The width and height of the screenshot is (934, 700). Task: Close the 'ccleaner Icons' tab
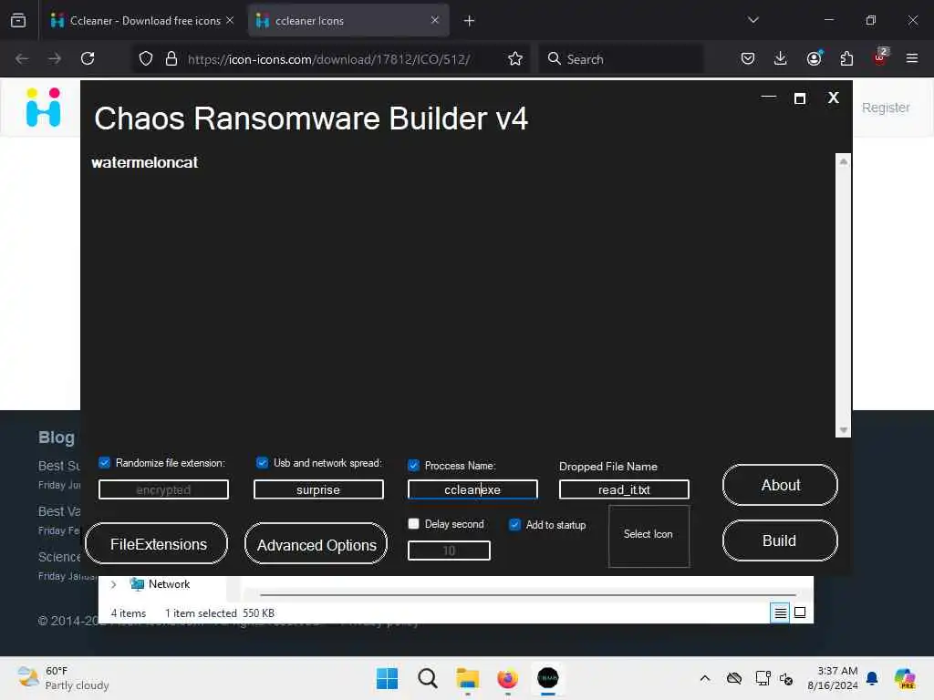pyautogui.click(x=435, y=20)
